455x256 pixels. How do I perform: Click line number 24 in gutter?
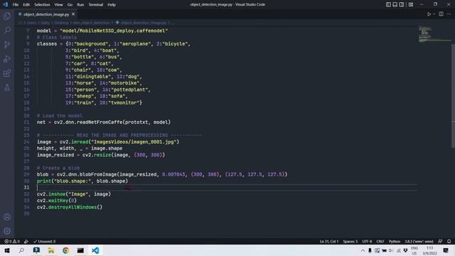(x=27, y=142)
